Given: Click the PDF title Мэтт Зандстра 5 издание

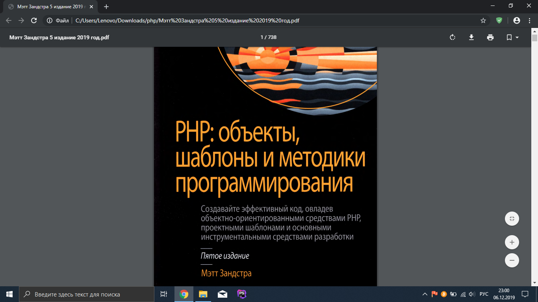Looking at the screenshot, I should [59, 37].
